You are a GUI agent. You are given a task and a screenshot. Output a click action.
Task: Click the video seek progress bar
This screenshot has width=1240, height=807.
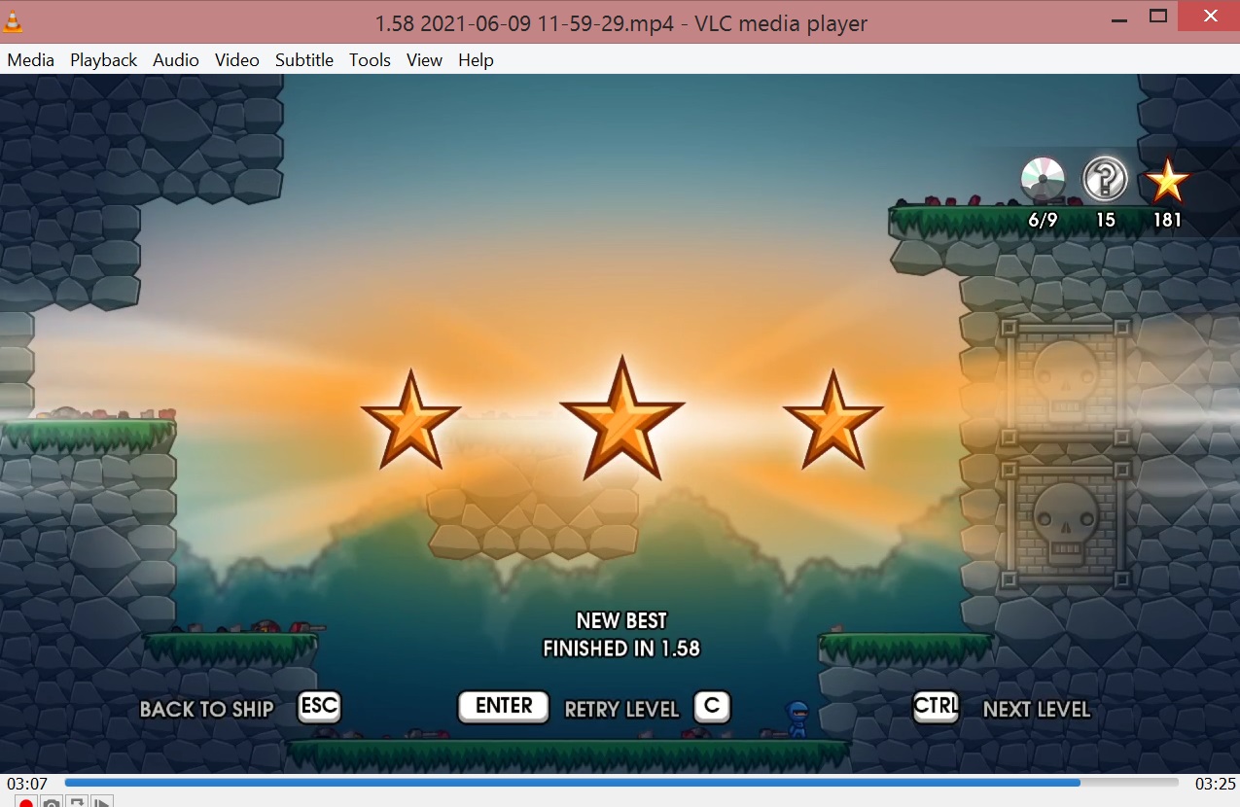tap(621, 783)
